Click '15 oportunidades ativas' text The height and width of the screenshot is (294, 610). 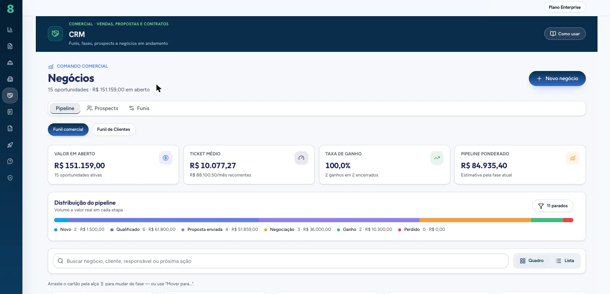coord(78,175)
